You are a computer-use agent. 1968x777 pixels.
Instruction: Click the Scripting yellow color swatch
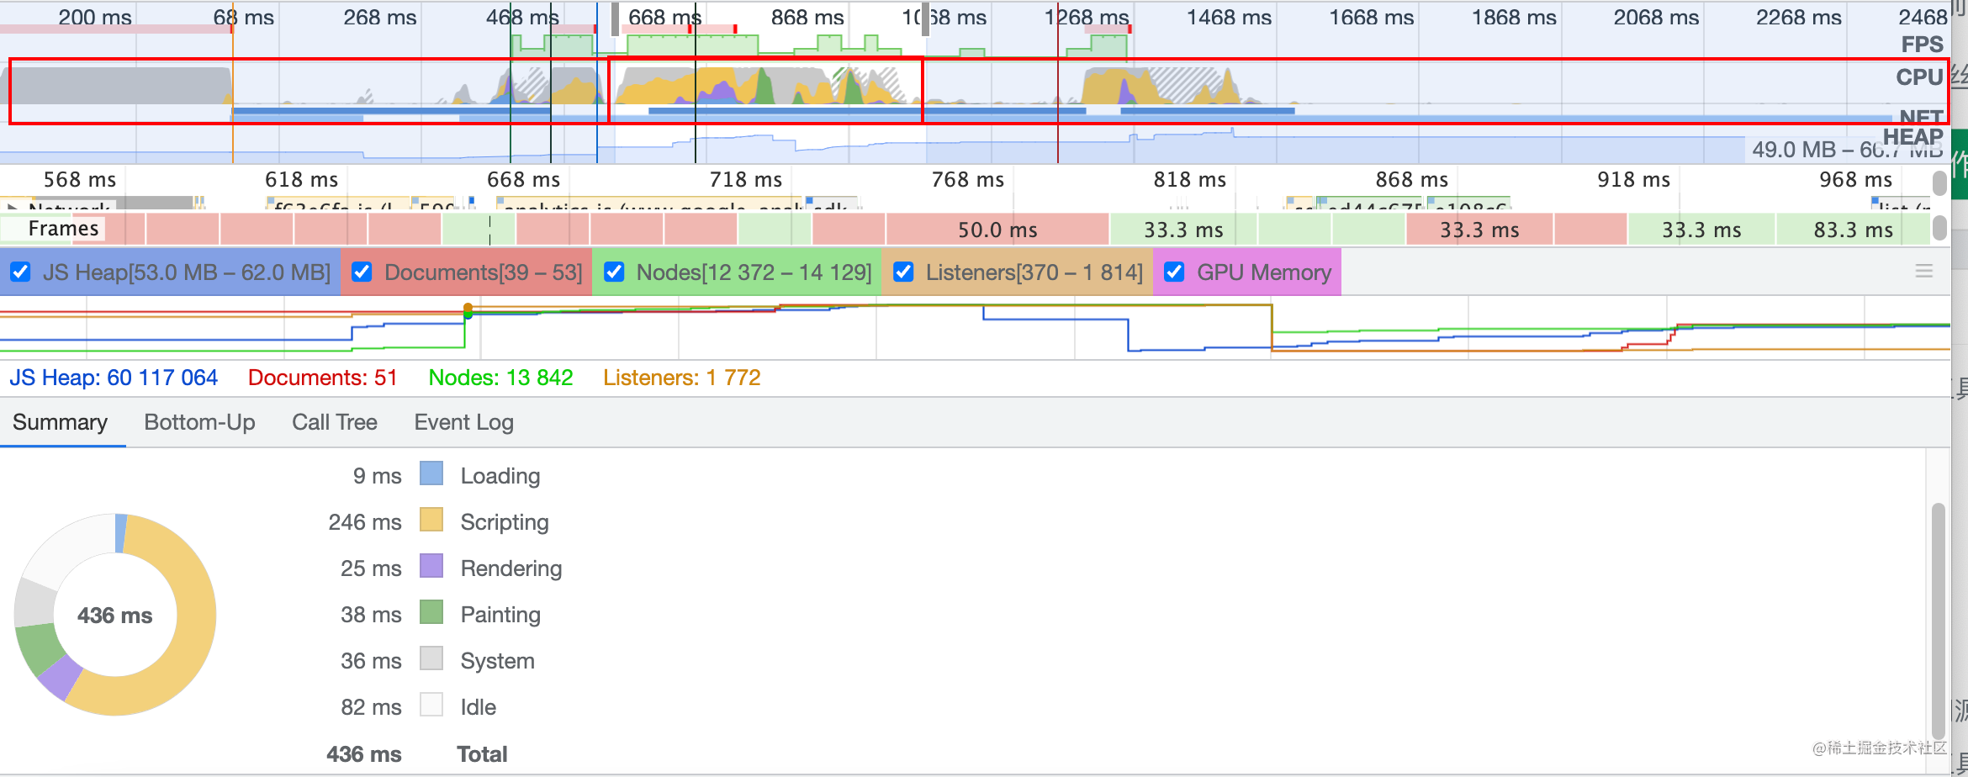[x=431, y=521]
